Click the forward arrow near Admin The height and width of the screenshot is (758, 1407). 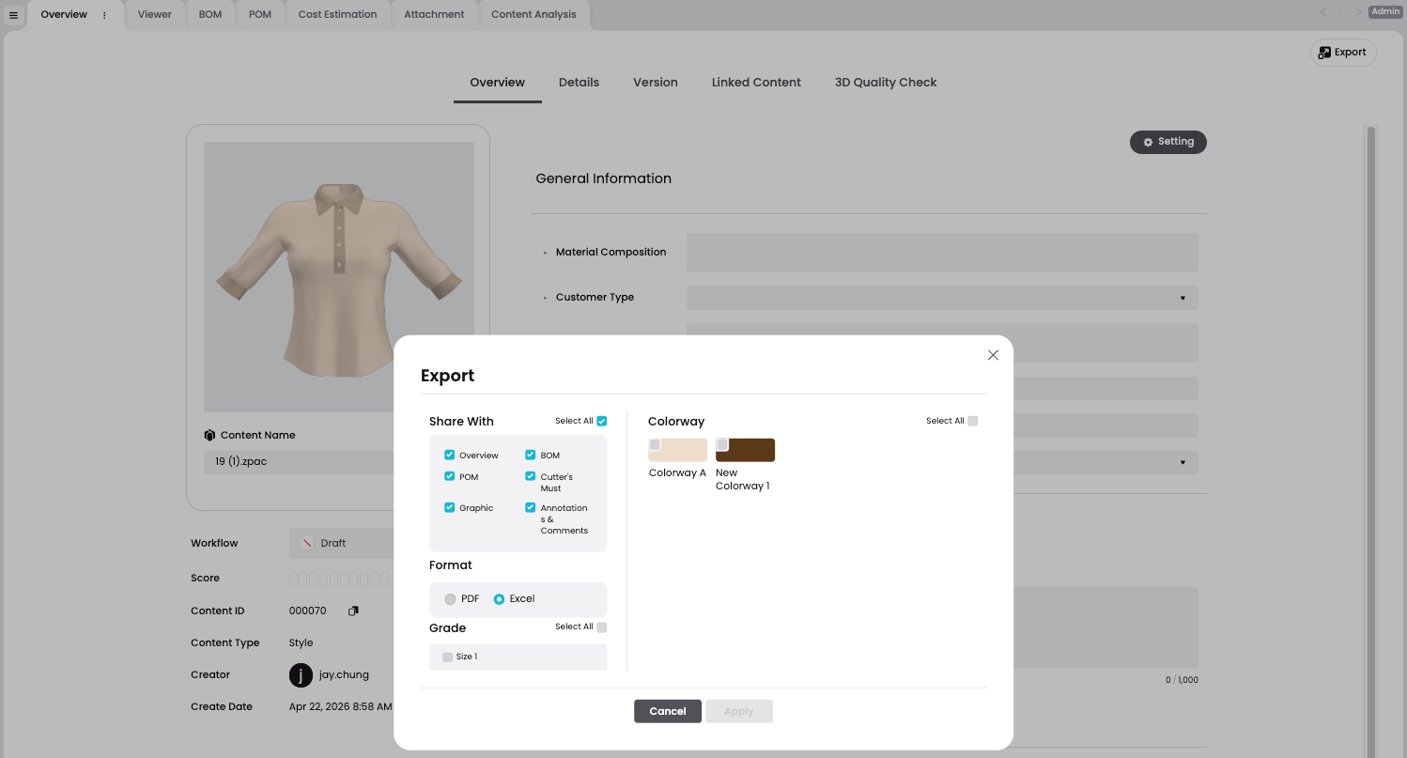pos(1358,12)
